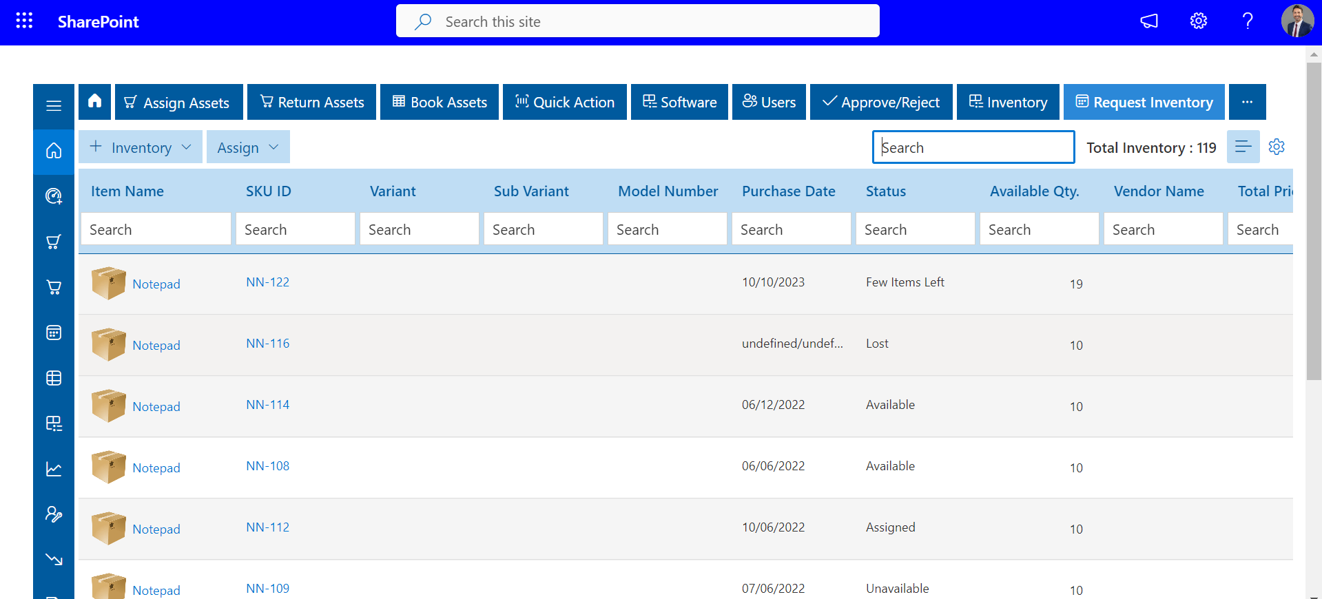Click the megaphone notifications icon

(1149, 21)
